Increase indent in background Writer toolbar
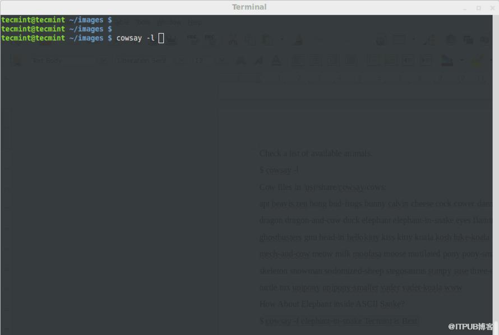 tap(426, 61)
